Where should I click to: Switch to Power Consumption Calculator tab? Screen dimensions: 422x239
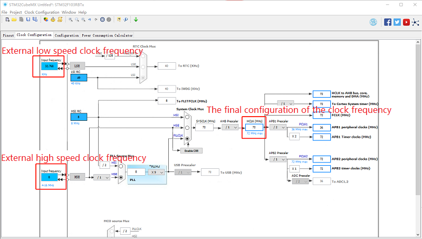click(107, 35)
